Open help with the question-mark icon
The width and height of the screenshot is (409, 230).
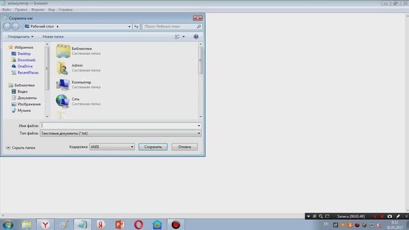(x=196, y=37)
